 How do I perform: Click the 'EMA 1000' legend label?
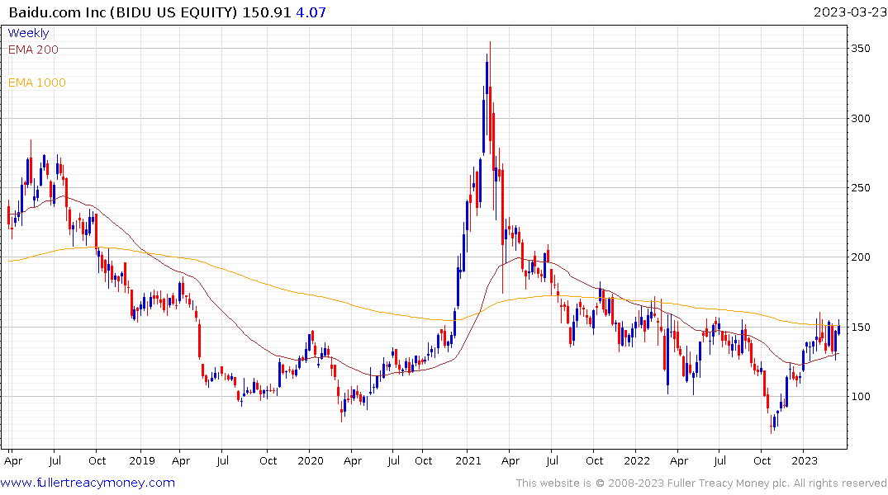coord(37,82)
